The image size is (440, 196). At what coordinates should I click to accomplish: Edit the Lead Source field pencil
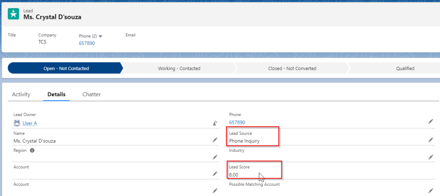click(x=431, y=140)
